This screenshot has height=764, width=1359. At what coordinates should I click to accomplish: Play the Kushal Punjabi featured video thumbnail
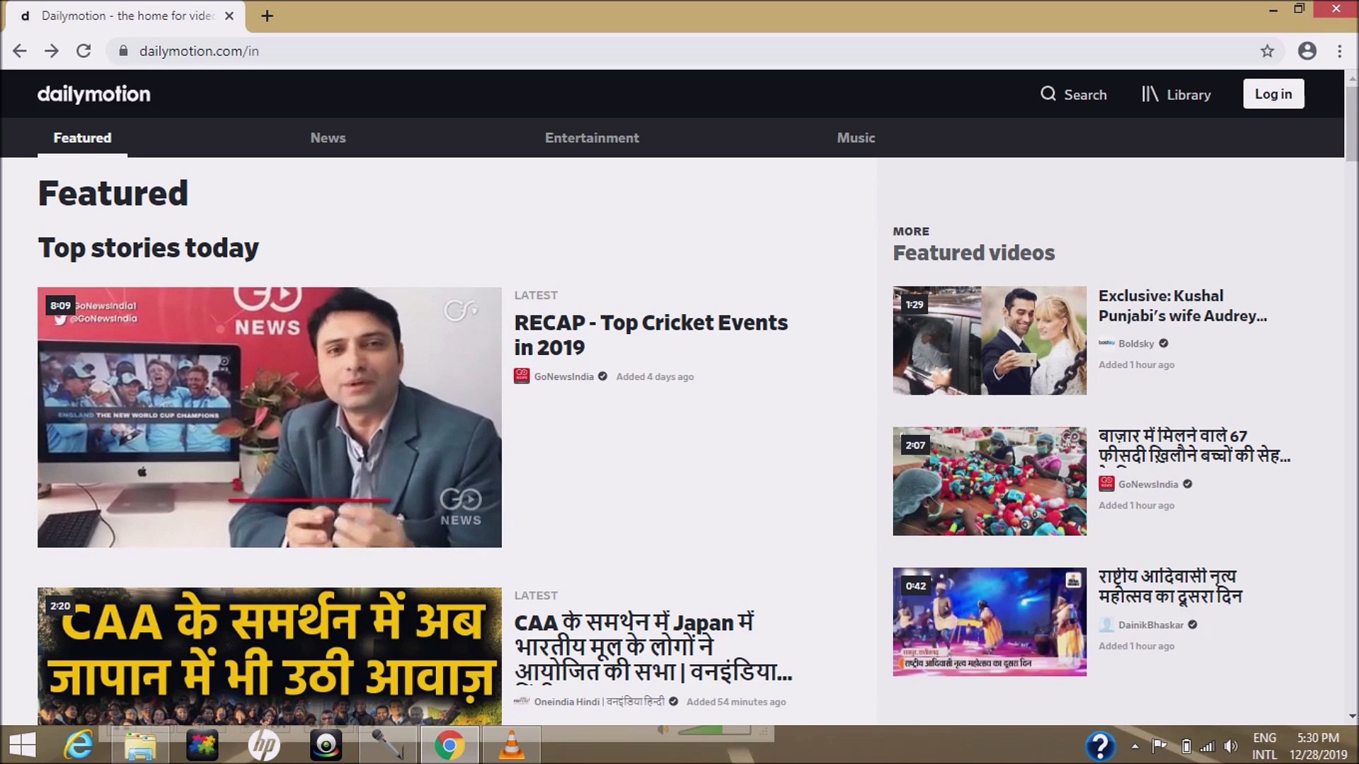point(989,340)
